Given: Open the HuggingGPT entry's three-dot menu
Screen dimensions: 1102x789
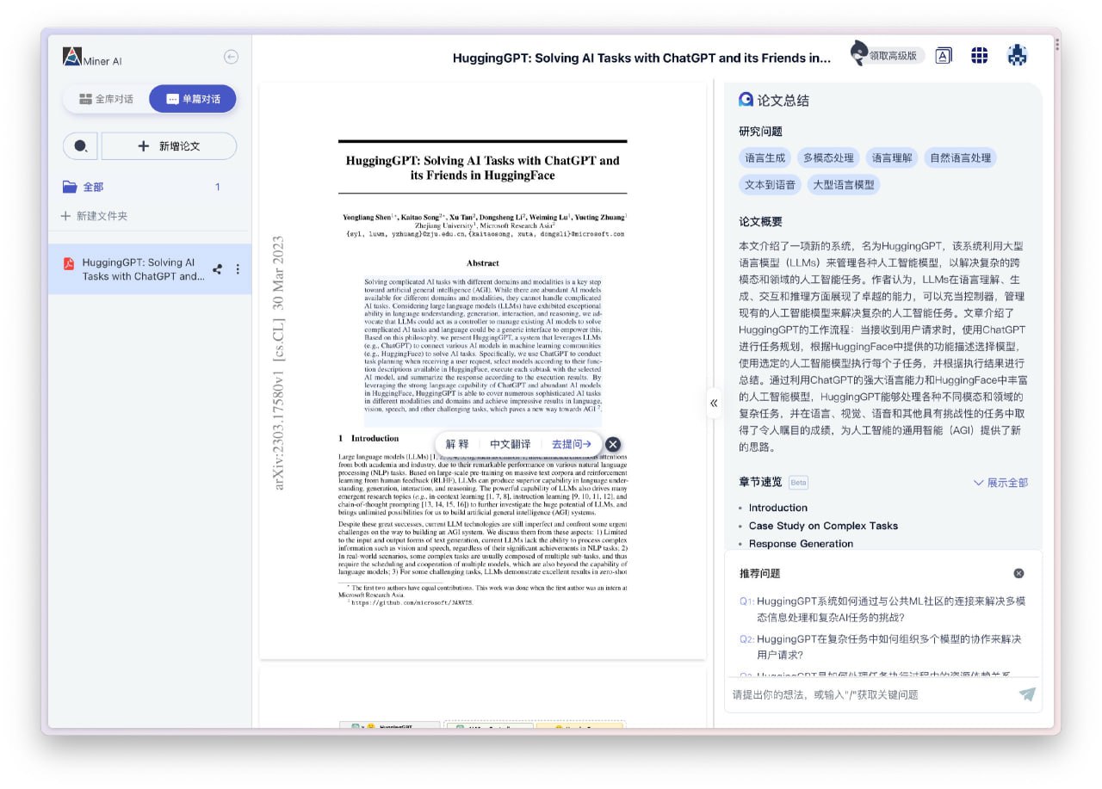Looking at the screenshot, I should pyautogui.click(x=238, y=269).
